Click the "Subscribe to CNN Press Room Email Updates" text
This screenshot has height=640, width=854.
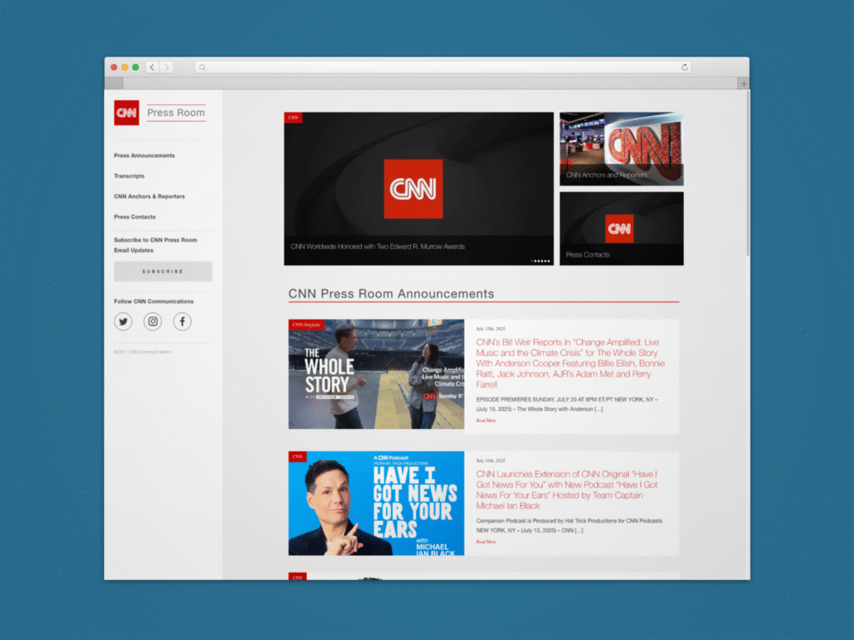coord(155,245)
